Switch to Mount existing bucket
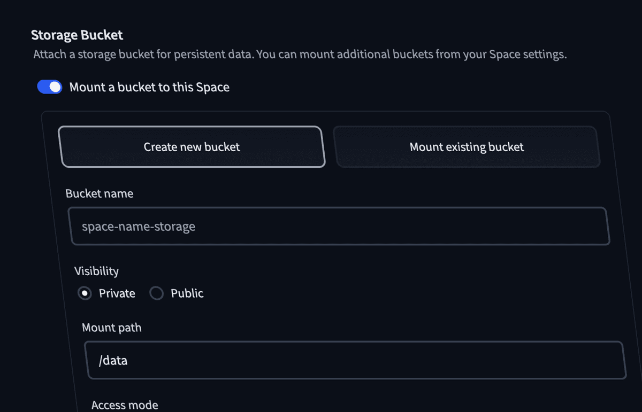Viewport: 642px width, 412px height. coord(467,146)
